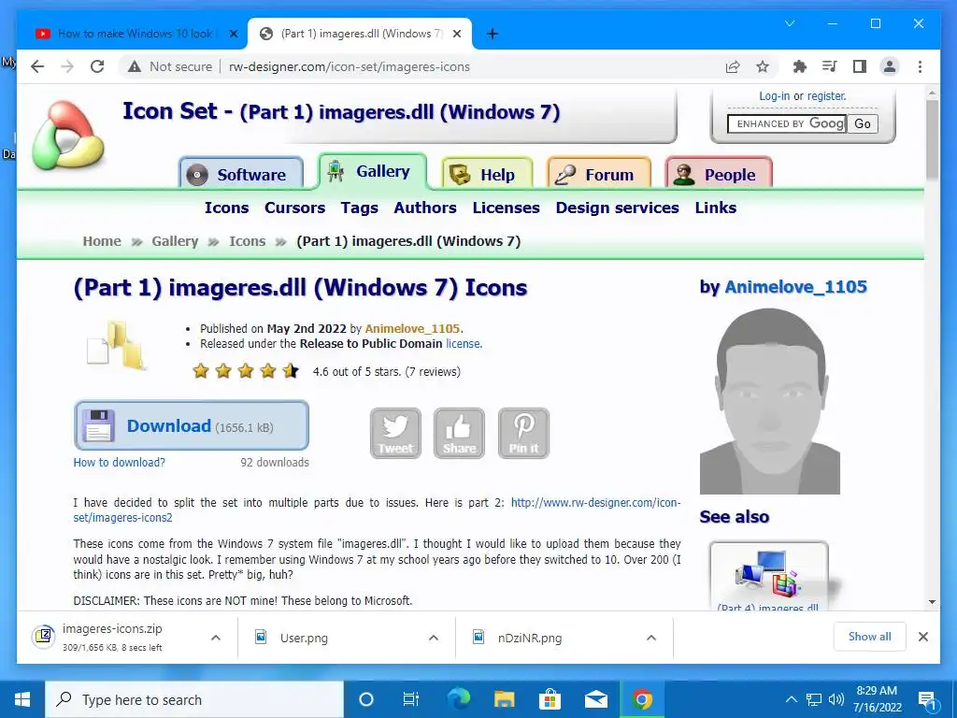Click Show all downloads button

pyautogui.click(x=870, y=637)
